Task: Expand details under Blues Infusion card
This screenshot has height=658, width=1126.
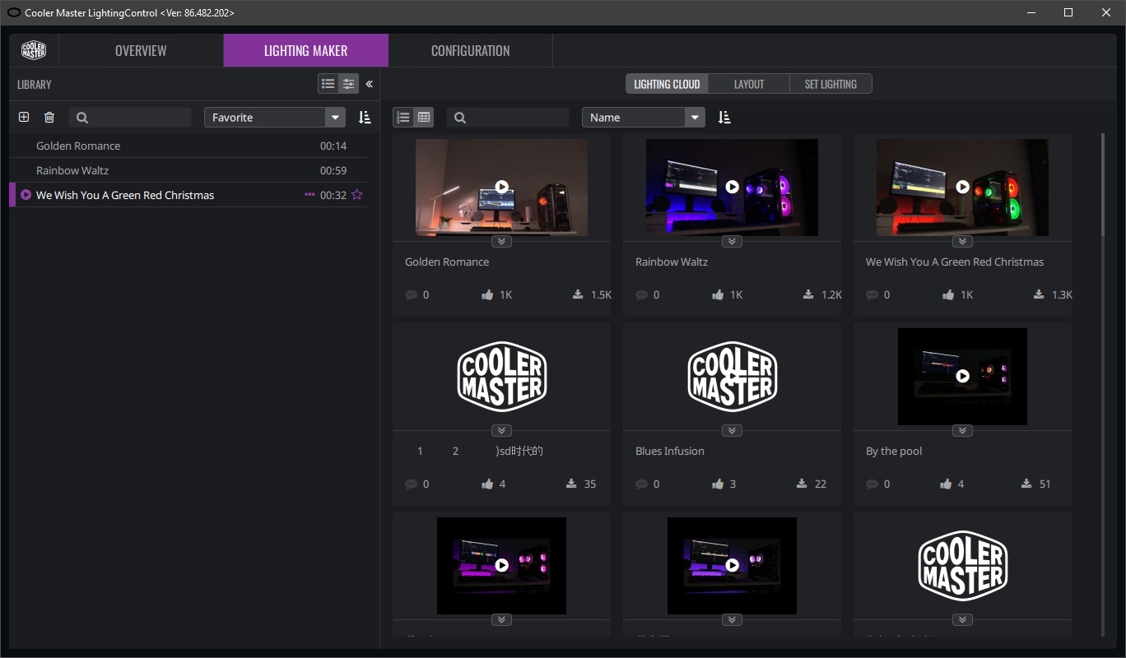Action: 732,430
